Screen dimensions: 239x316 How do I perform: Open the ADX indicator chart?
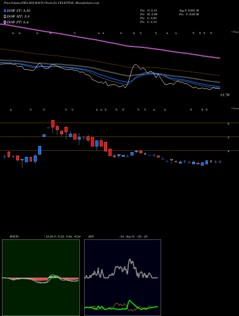122,278
